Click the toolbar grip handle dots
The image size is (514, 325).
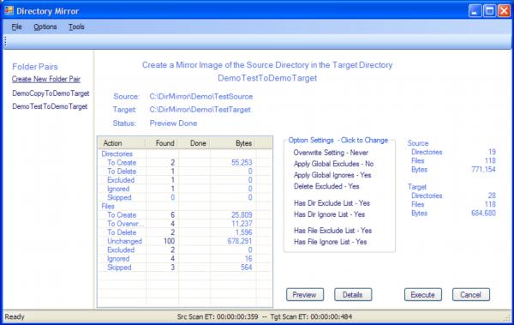point(5,42)
